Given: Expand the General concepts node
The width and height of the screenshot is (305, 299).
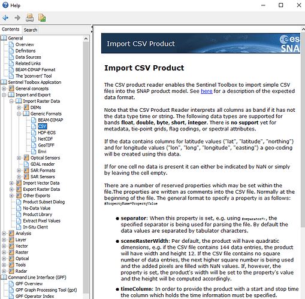Looking at the screenshot, I should tap(4, 89).
